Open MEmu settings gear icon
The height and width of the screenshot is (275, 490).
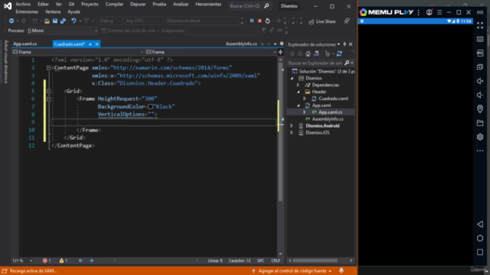coord(480,137)
